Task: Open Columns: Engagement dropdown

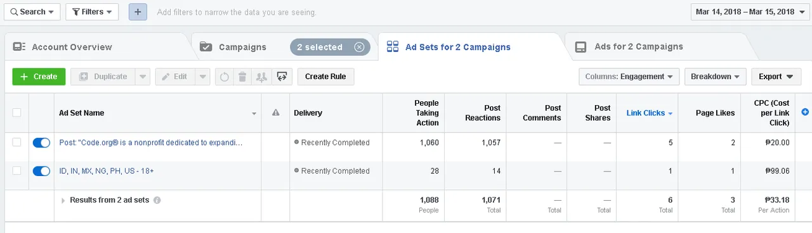Action: [x=629, y=77]
